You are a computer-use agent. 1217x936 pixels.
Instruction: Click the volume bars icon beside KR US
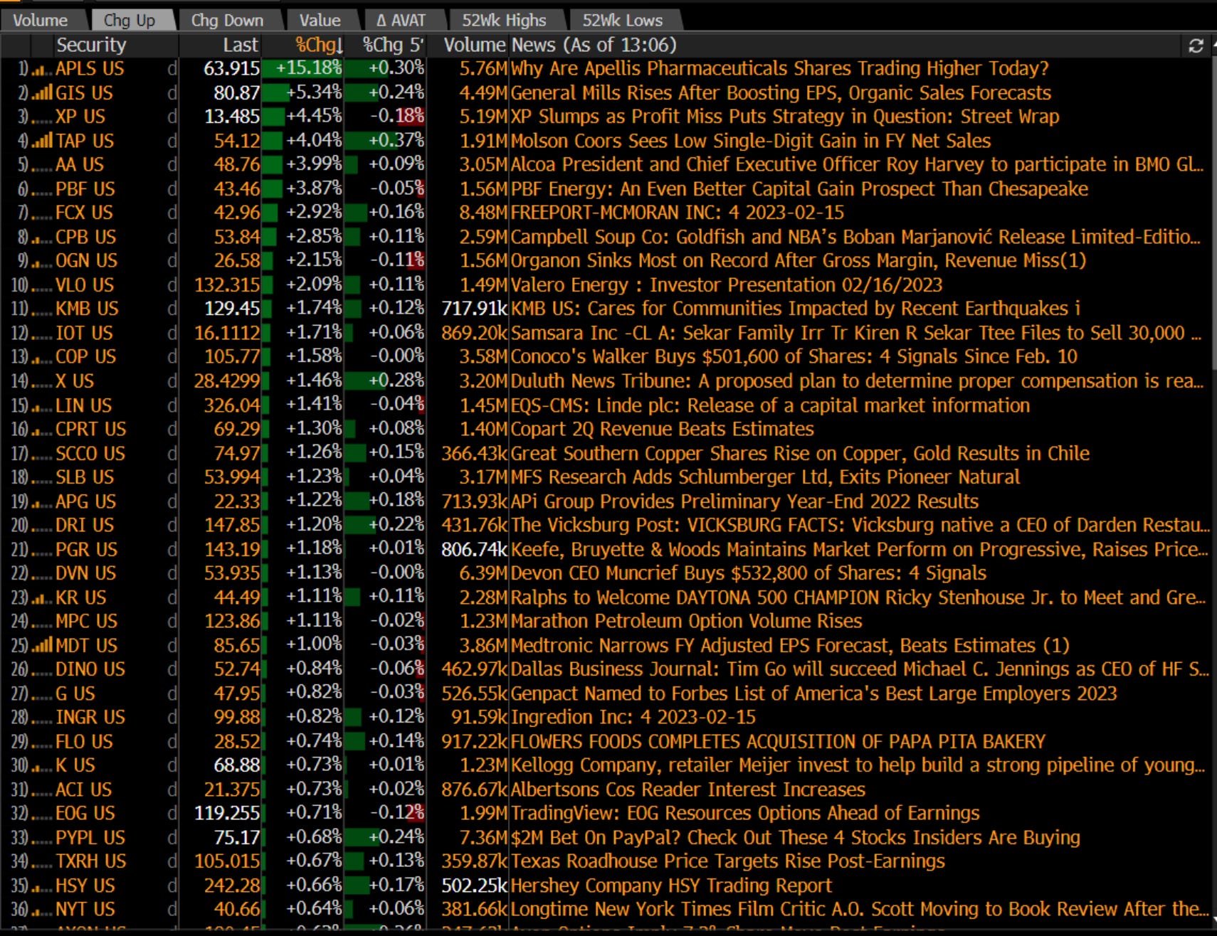point(43,597)
